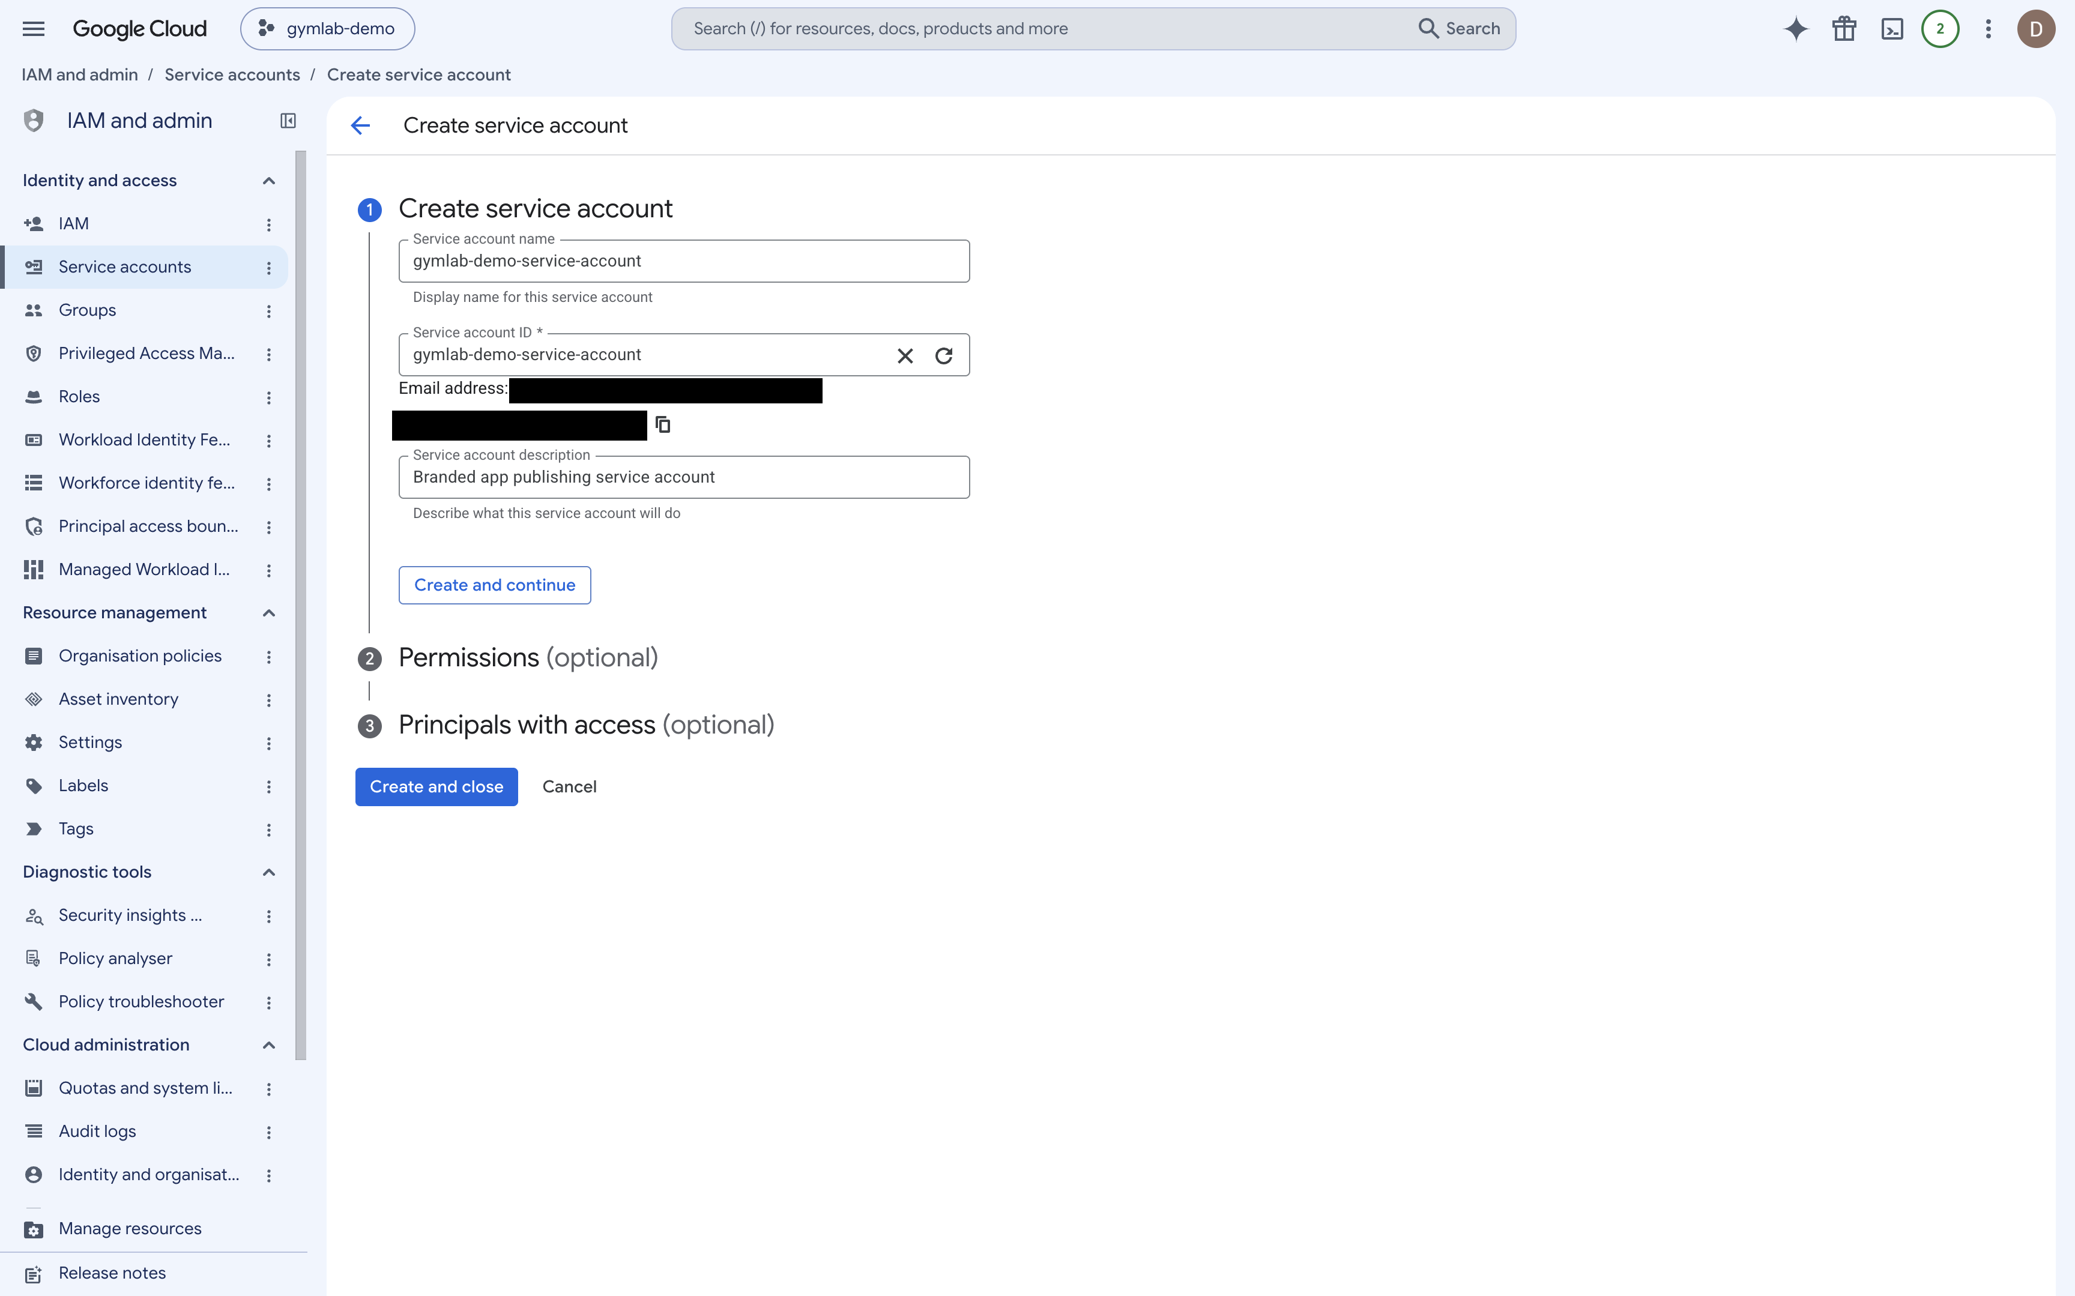The image size is (2075, 1296).
Task: Select Service accounts in the sidebar
Action: point(144,268)
